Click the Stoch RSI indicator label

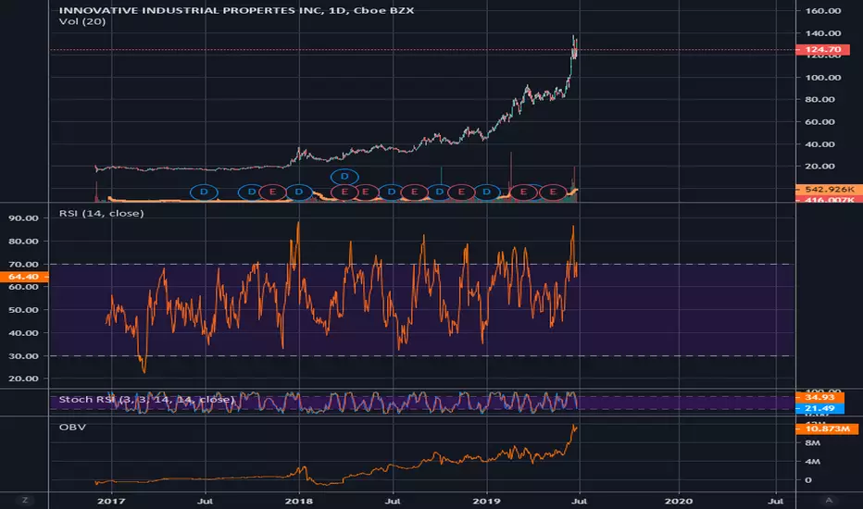147,400
